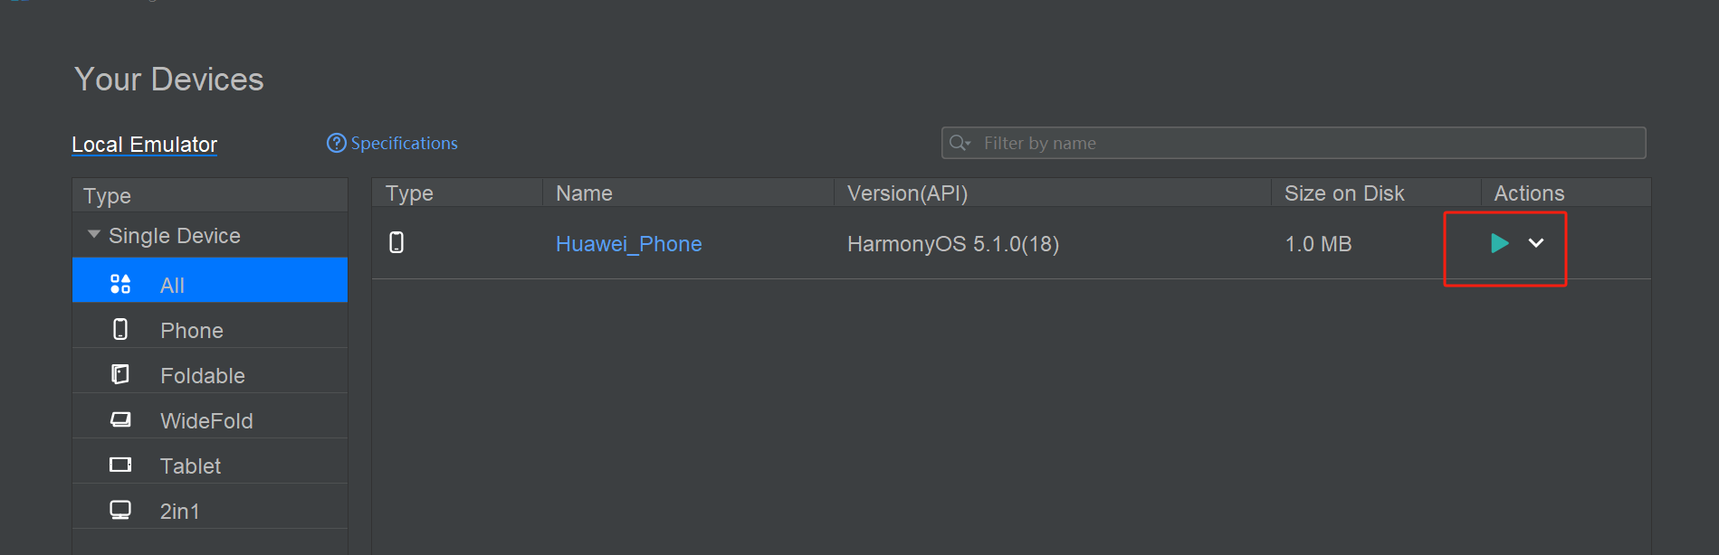Click the WideFold device icon in the sidebar
The width and height of the screenshot is (1719, 555).
tap(120, 419)
